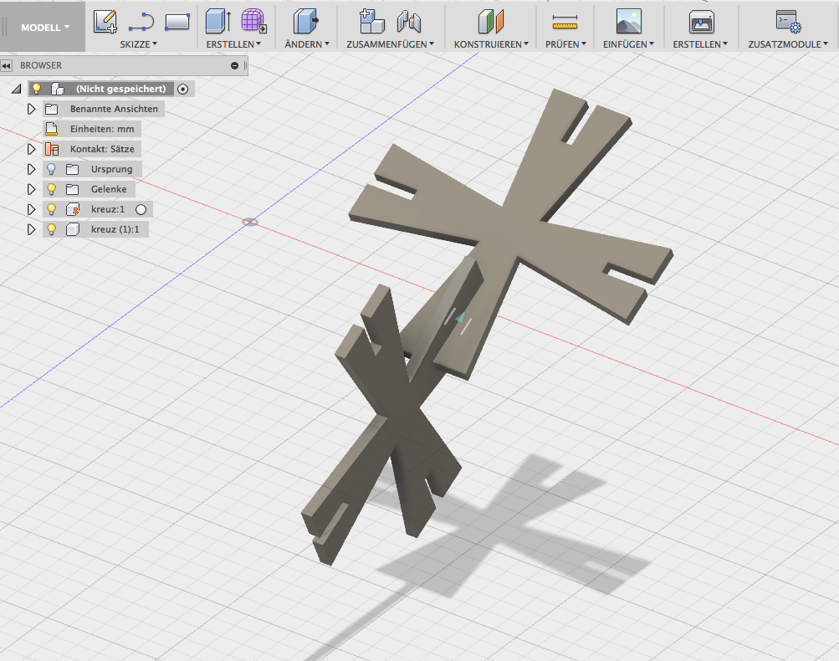Activate root component radio button
This screenshot has height=661, width=839.
point(183,89)
